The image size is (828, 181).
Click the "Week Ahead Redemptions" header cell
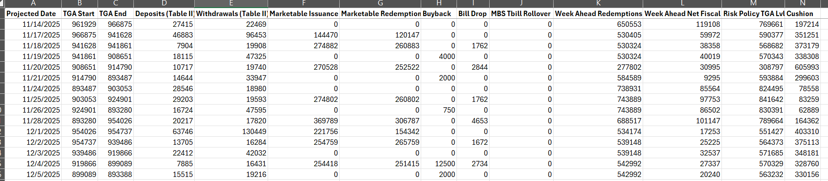(598, 13)
